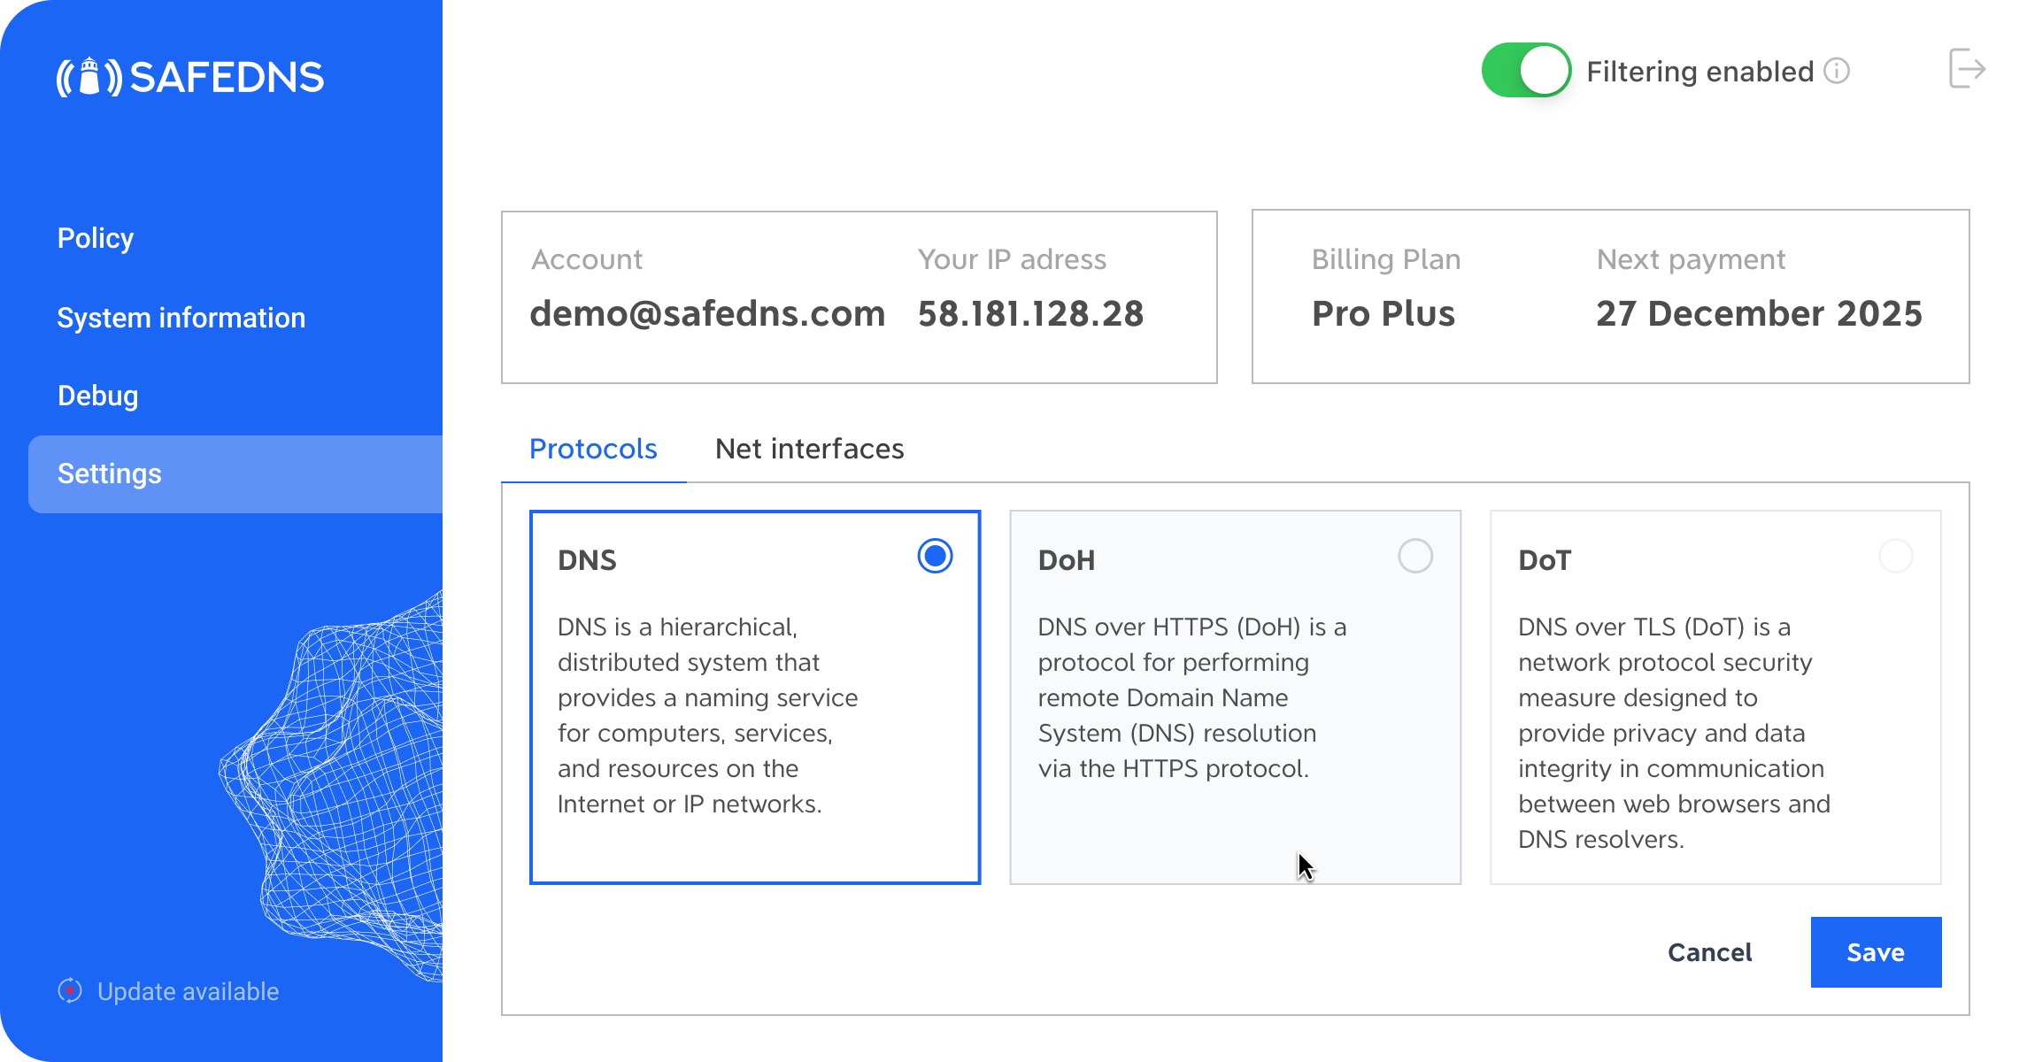Click the info icon next to Filtering enabled
Image resolution: width=2027 pixels, height=1062 pixels.
click(x=1836, y=71)
